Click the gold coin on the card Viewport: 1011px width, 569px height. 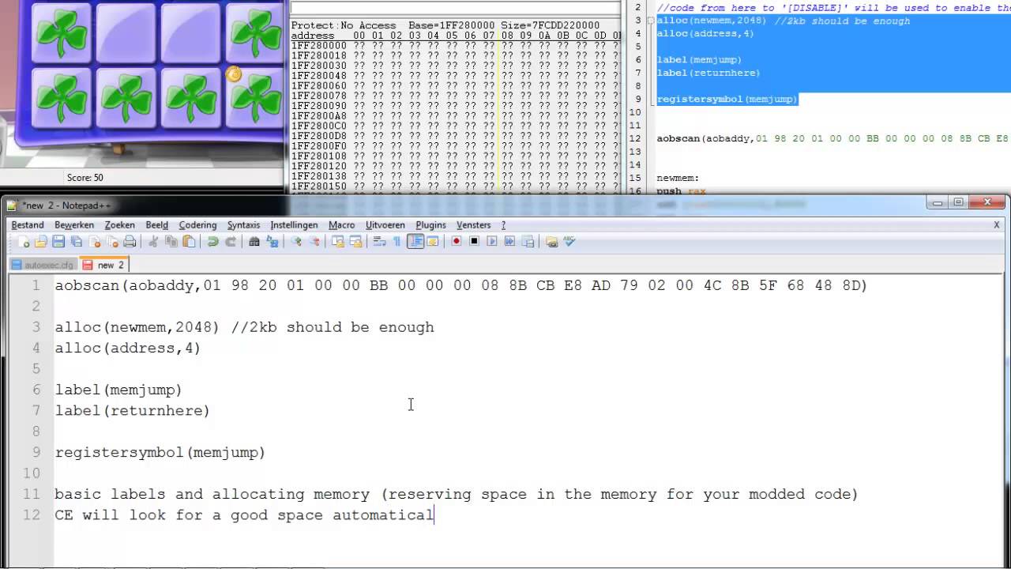click(233, 74)
